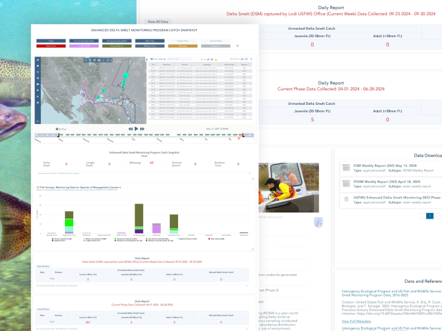Sort the table by the Subregion column
Screen dimensions: 442x331
[207, 64]
